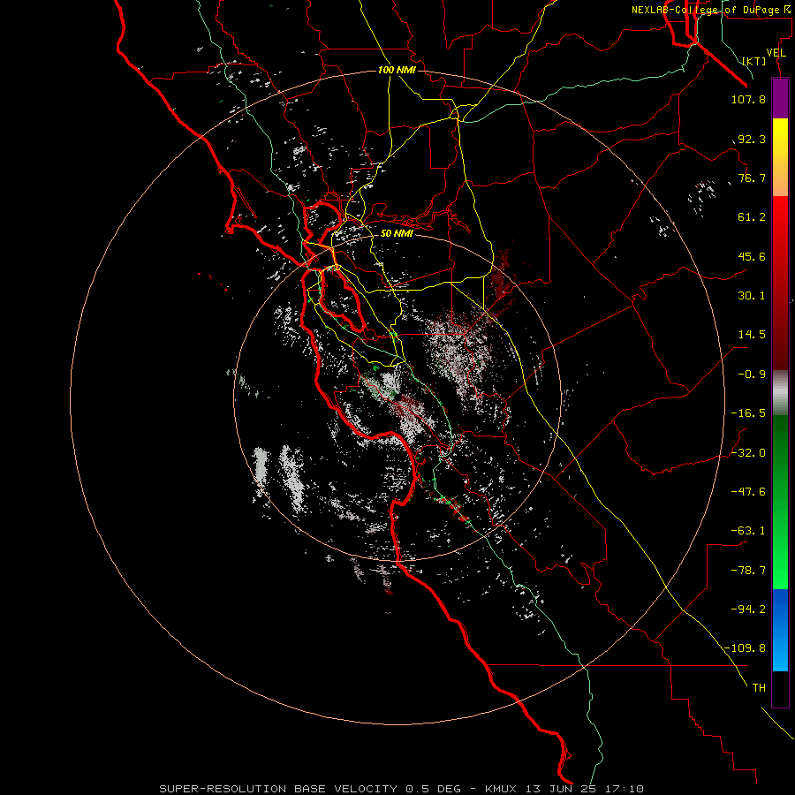
Task: Click the 14.5 velocity scale value
Action: pyautogui.click(x=752, y=335)
